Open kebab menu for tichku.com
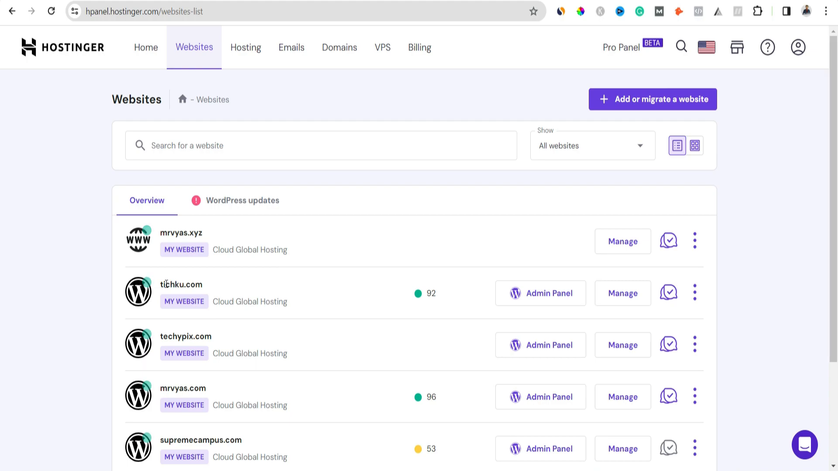Screen dimensions: 838x471 pos(695,293)
